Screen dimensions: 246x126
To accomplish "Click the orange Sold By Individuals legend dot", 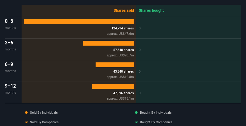I will [26, 112].
